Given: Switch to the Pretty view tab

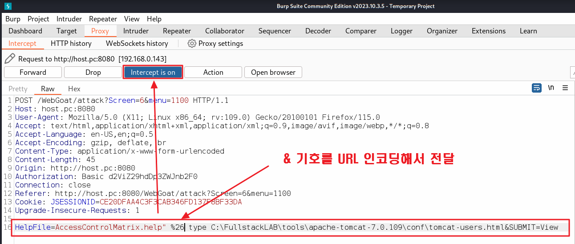Looking at the screenshot, I should point(18,89).
